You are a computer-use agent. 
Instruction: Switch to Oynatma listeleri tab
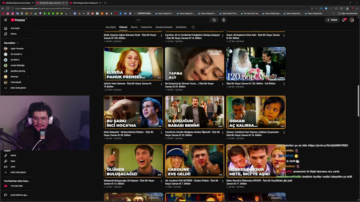(164, 27)
